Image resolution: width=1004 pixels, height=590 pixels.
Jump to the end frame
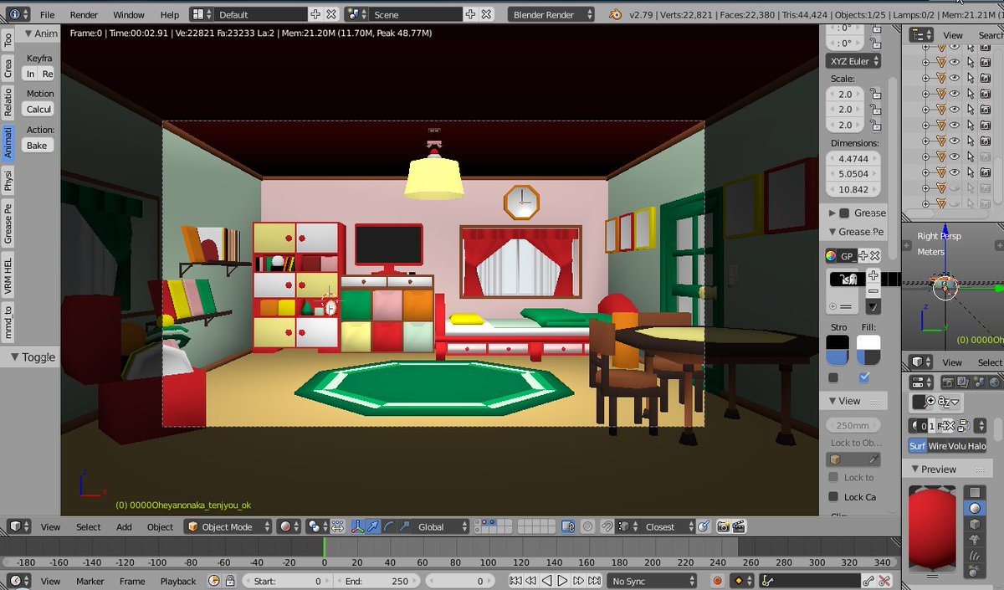[594, 581]
